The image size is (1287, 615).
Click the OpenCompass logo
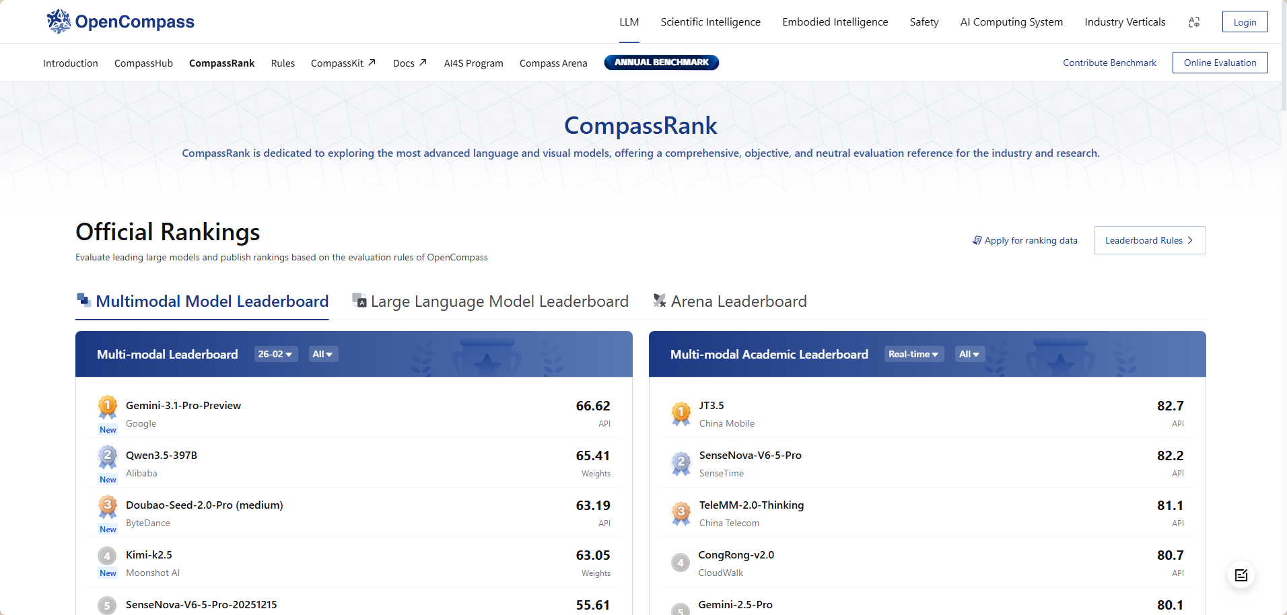pos(120,22)
